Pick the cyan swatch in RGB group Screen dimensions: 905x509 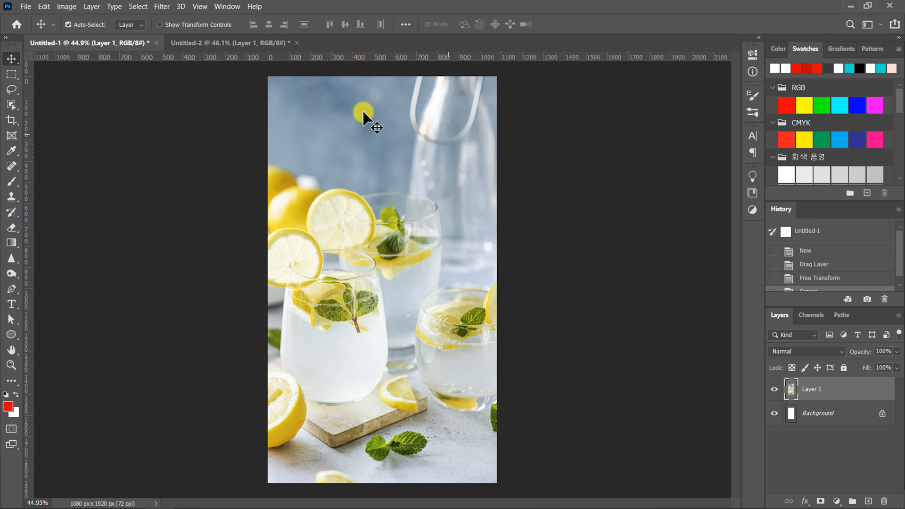pyautogui.click(x=839, y=105)
